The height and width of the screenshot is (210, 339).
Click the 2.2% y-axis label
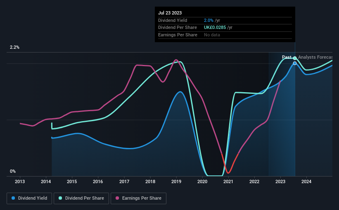[x=14, y=48]
